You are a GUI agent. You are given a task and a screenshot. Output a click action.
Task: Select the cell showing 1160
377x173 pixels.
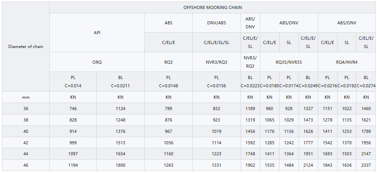click(x=168, y=154)
